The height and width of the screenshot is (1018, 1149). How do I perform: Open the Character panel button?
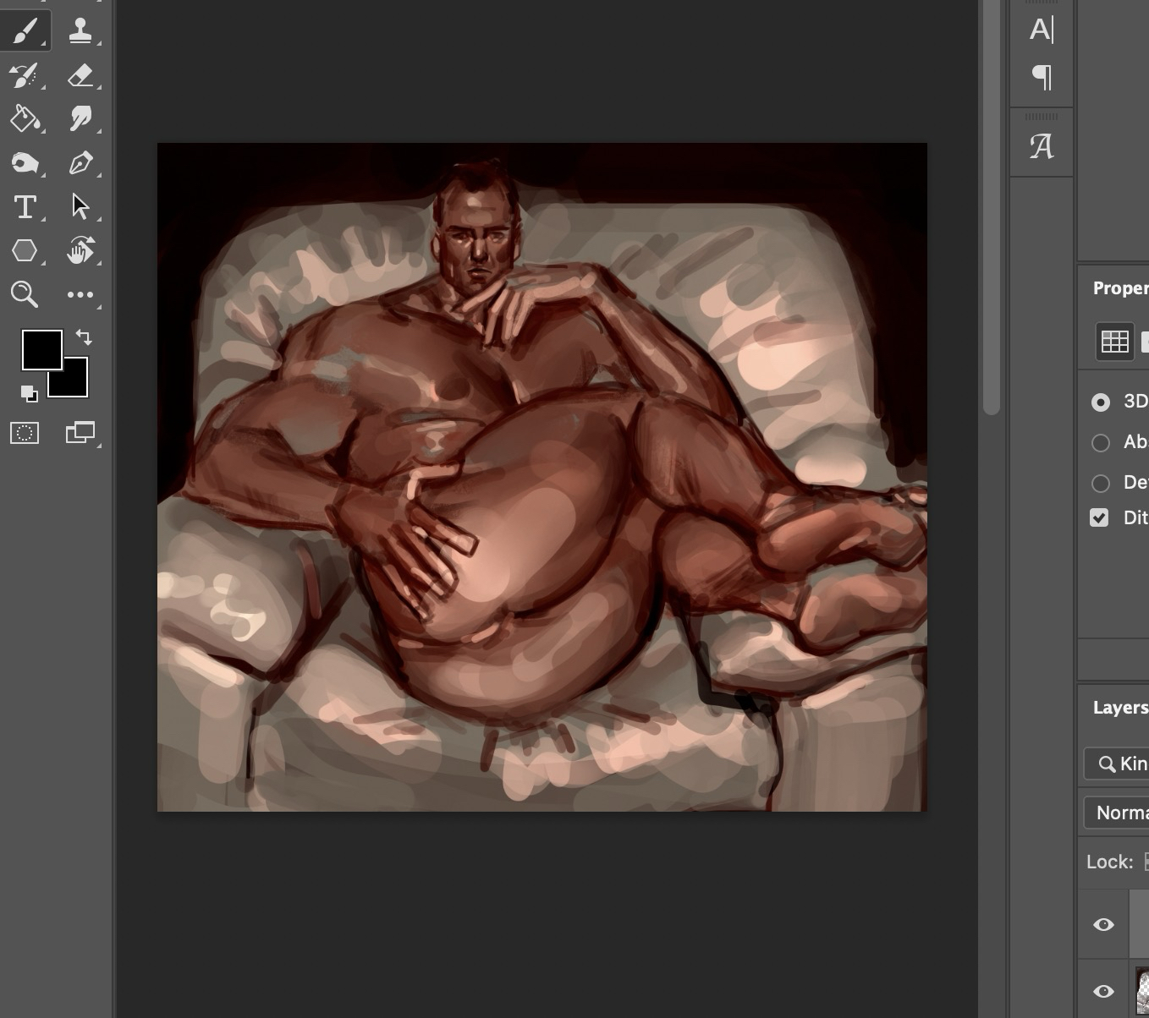pyautogui.click(x=1042, y=30)
